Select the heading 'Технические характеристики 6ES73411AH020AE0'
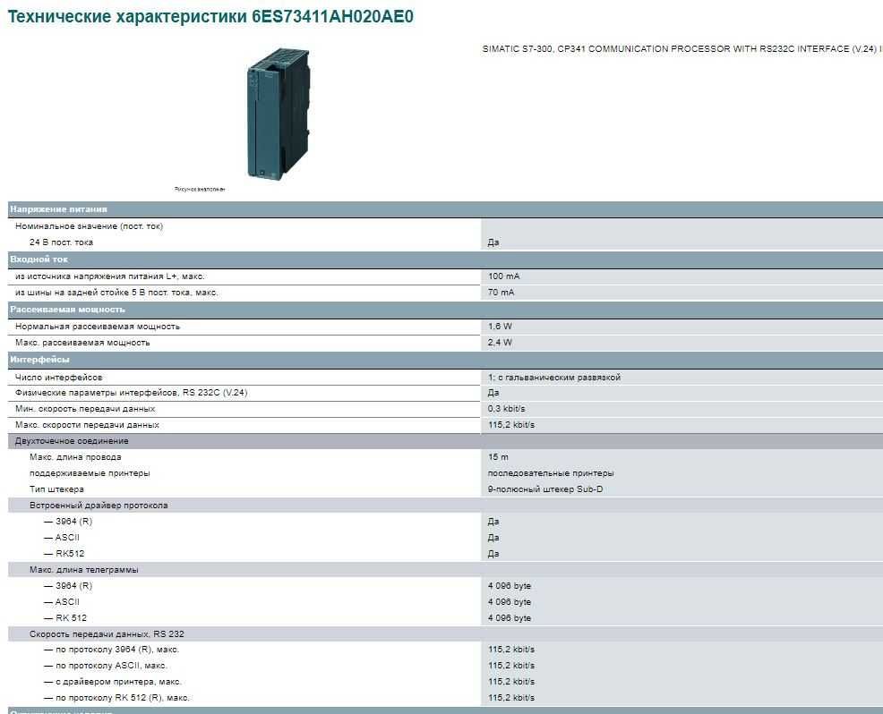Viewport: 883px width, 714px height. [x=210, y=16]
